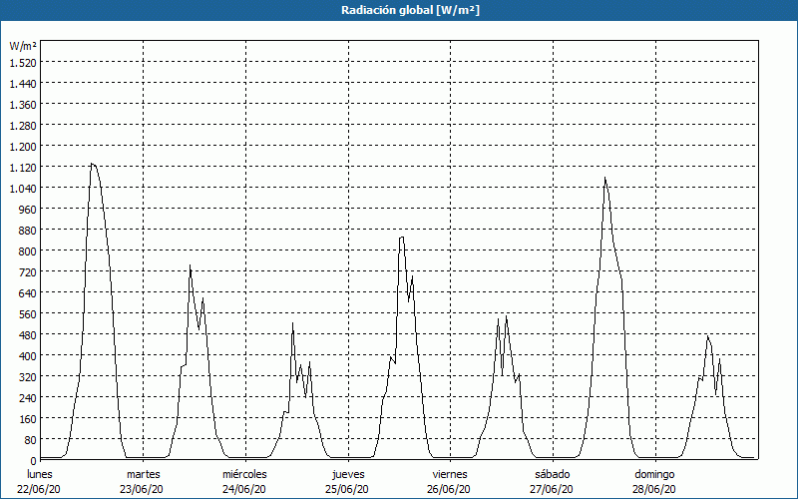This screenshot has width=798, height=499.
Task: Click the 25/06/20 date label
Action: pyautogui.click(x=346, y=489)
